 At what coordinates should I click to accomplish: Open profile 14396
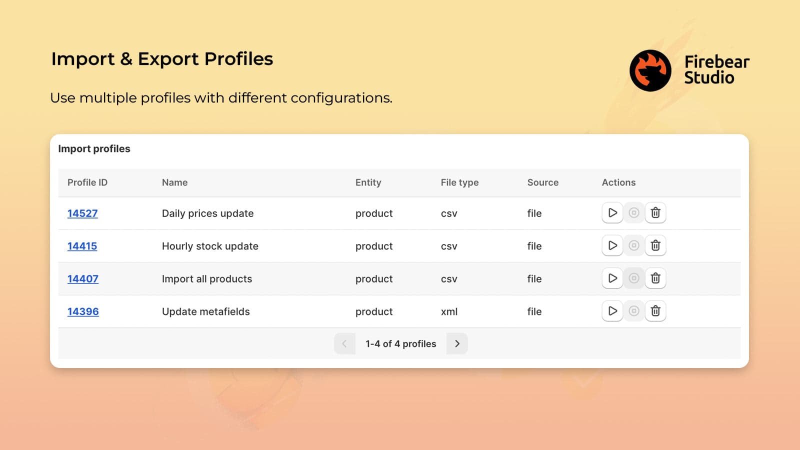click(82, 311)
